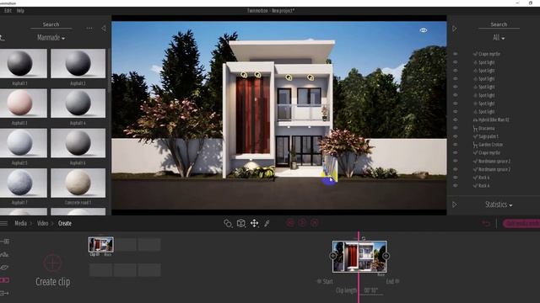Select Create in breadcrumb

tap(65, 223)
